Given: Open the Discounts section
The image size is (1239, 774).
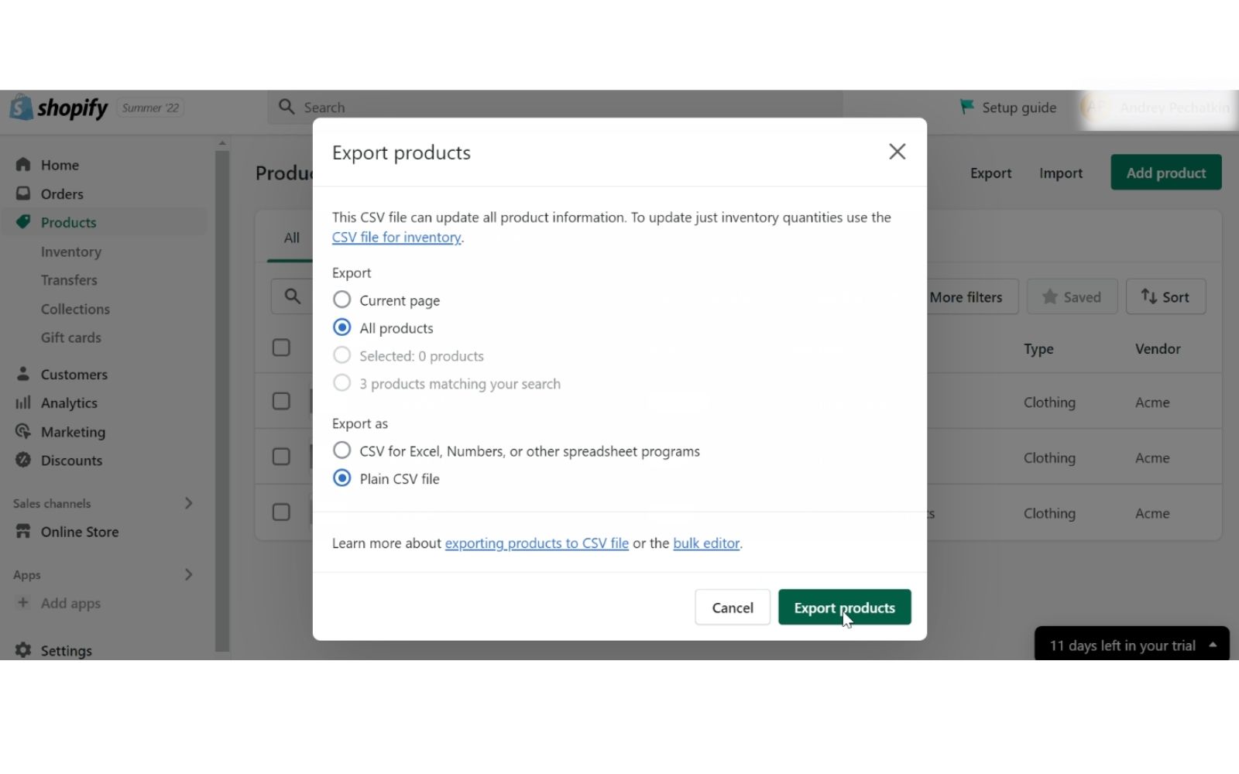Looking at the screenshot, I should [71, 460].
